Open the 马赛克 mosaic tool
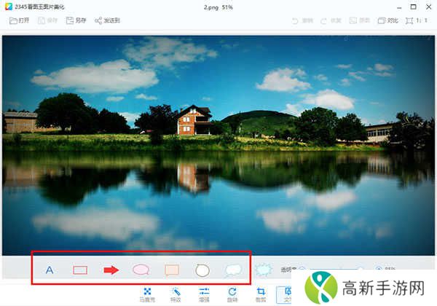This screenshot has height=306, width=437. point(148,294)
